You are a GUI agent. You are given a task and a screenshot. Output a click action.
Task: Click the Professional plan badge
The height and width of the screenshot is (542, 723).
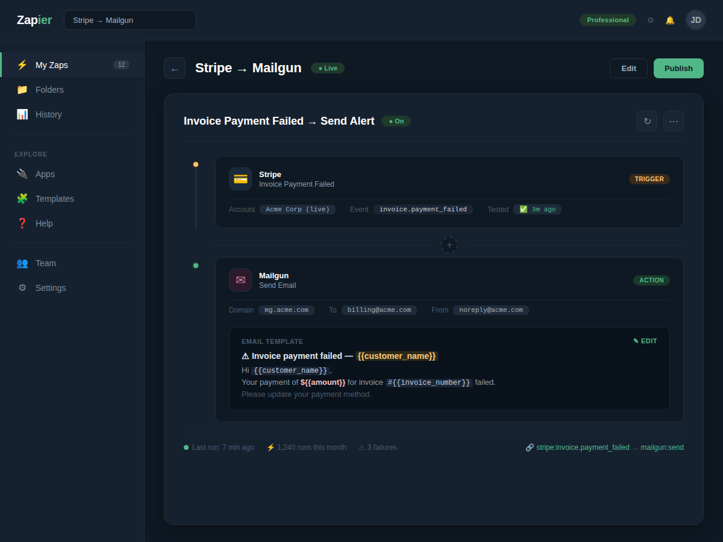tap(608, 20)
